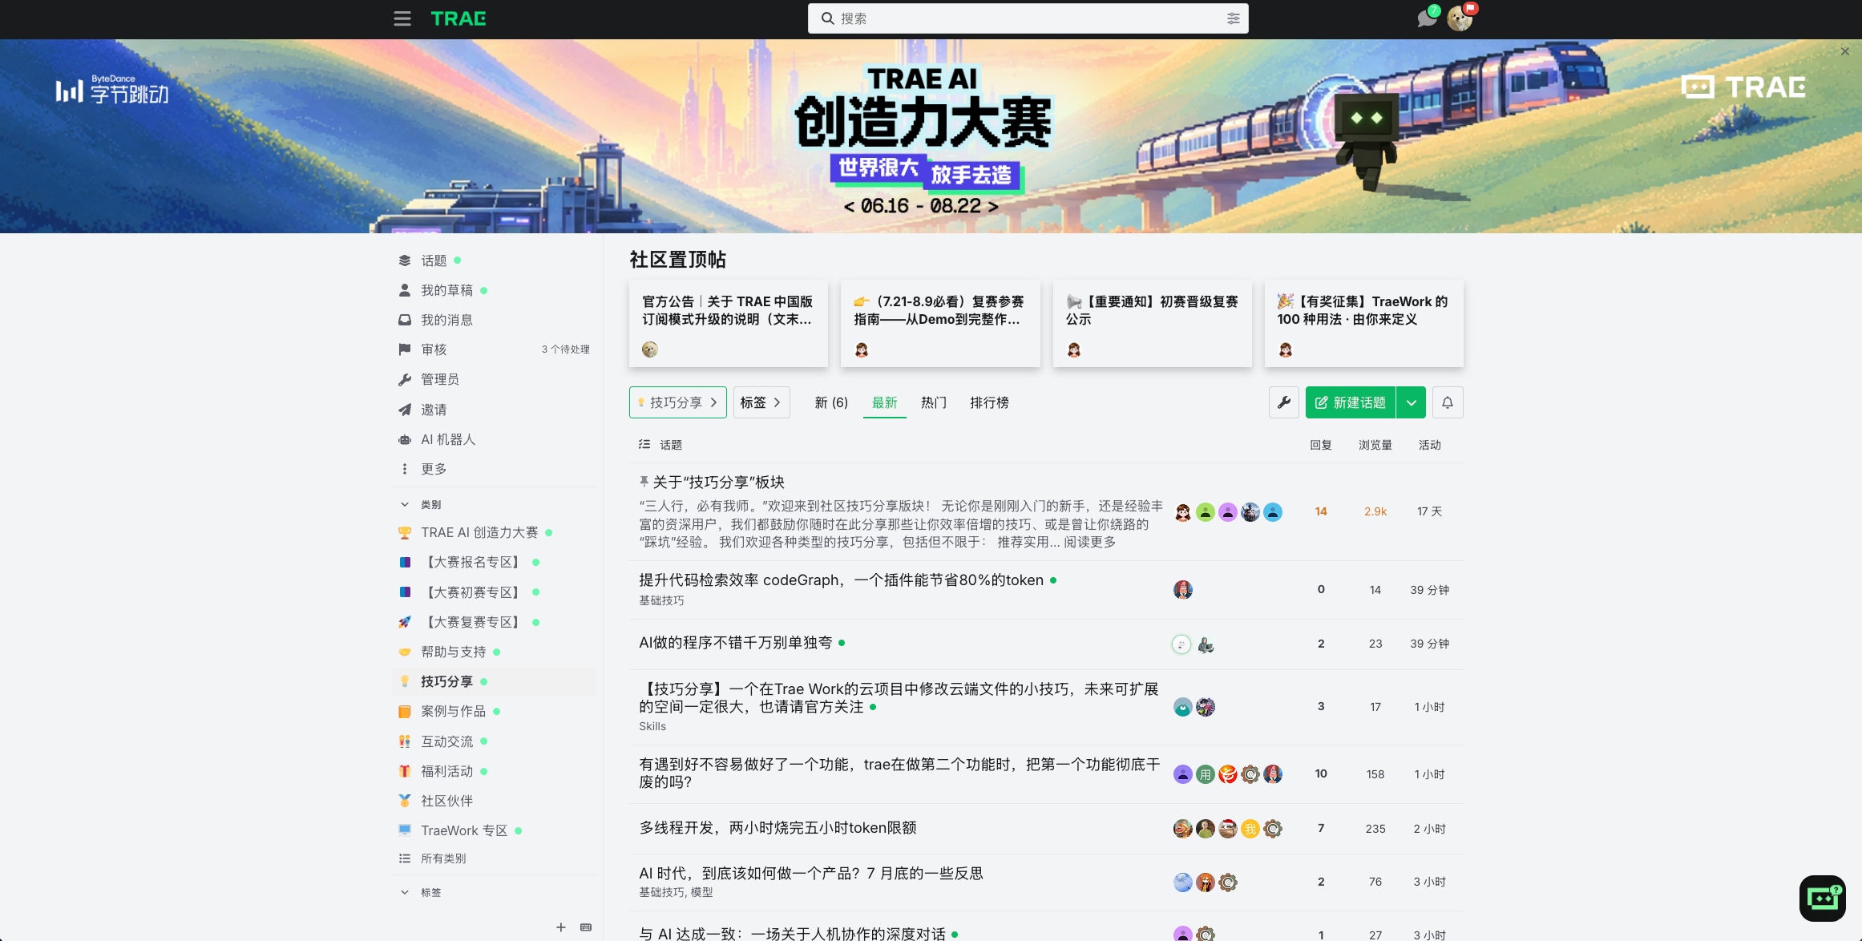Open 邀请 sidebar item
The width and height of the screenshot is (1862, 941).
[x=494, y=410]
